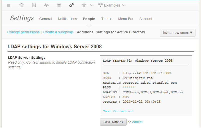201x128 pixels.
Task: Click the UPDATED timestamp line
Action: [132, 102]
